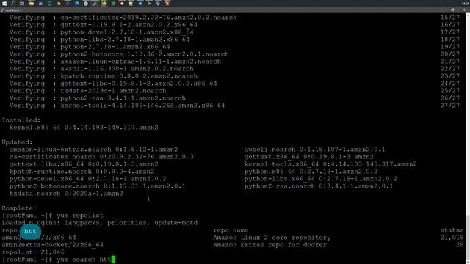The height and width of the screenshot is (264, 470).
Task: Click Verifying 'python2-botocore-1.13.36-2' line
Action: [119, 54]
